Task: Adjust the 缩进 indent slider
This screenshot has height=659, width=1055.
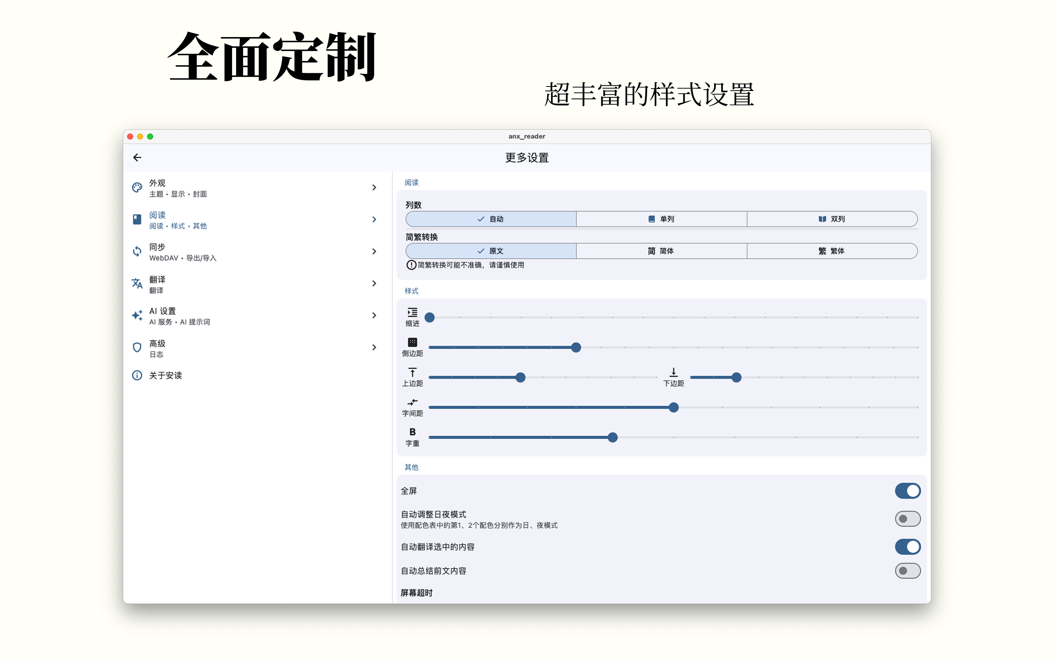Action: click(429, 317)
